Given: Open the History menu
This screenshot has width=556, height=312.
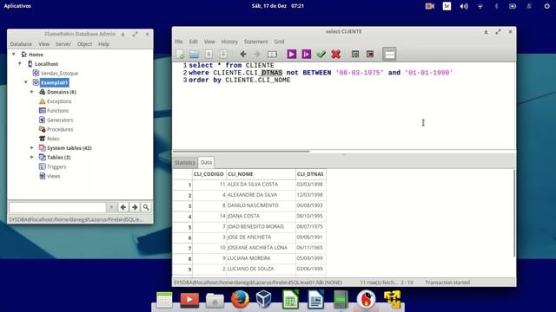Looking at the screenshot, I should coord(229,42).
